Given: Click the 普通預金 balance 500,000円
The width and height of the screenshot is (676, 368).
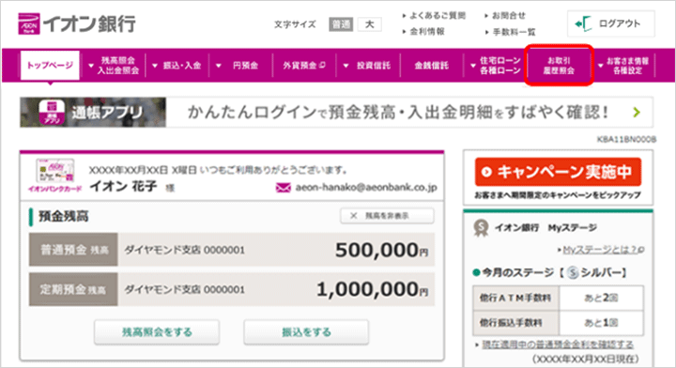Looking at the screenshot, I should coord(381,250).
